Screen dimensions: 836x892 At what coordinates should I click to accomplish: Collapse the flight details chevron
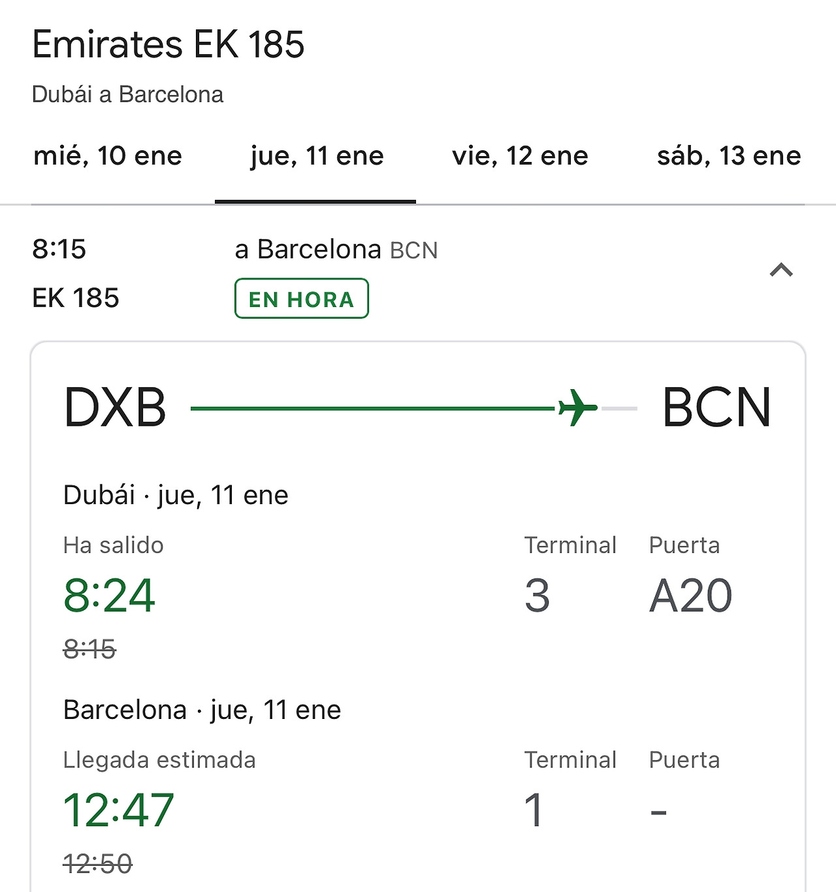(781, 270)
